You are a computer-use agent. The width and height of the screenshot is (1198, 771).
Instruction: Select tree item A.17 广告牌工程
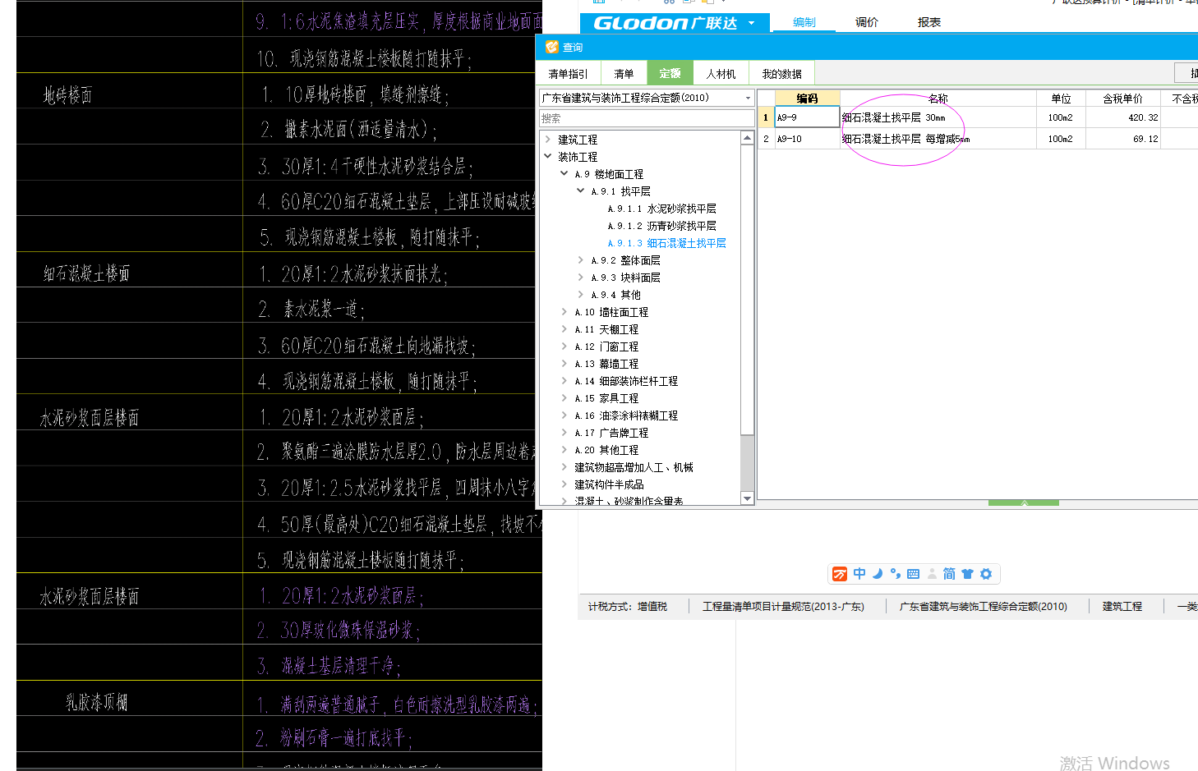[x=611, y=433]
